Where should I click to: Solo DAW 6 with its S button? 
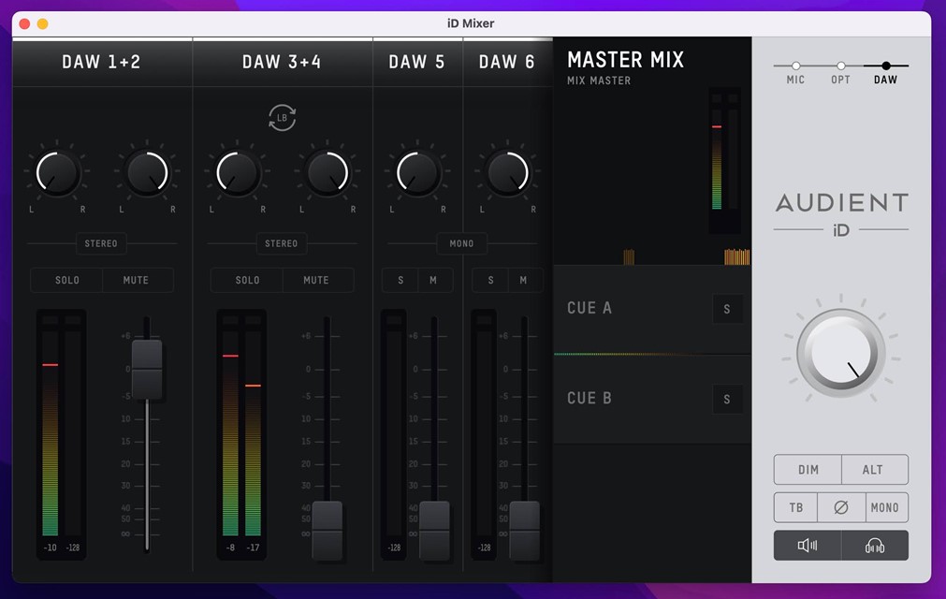(490, 280)
